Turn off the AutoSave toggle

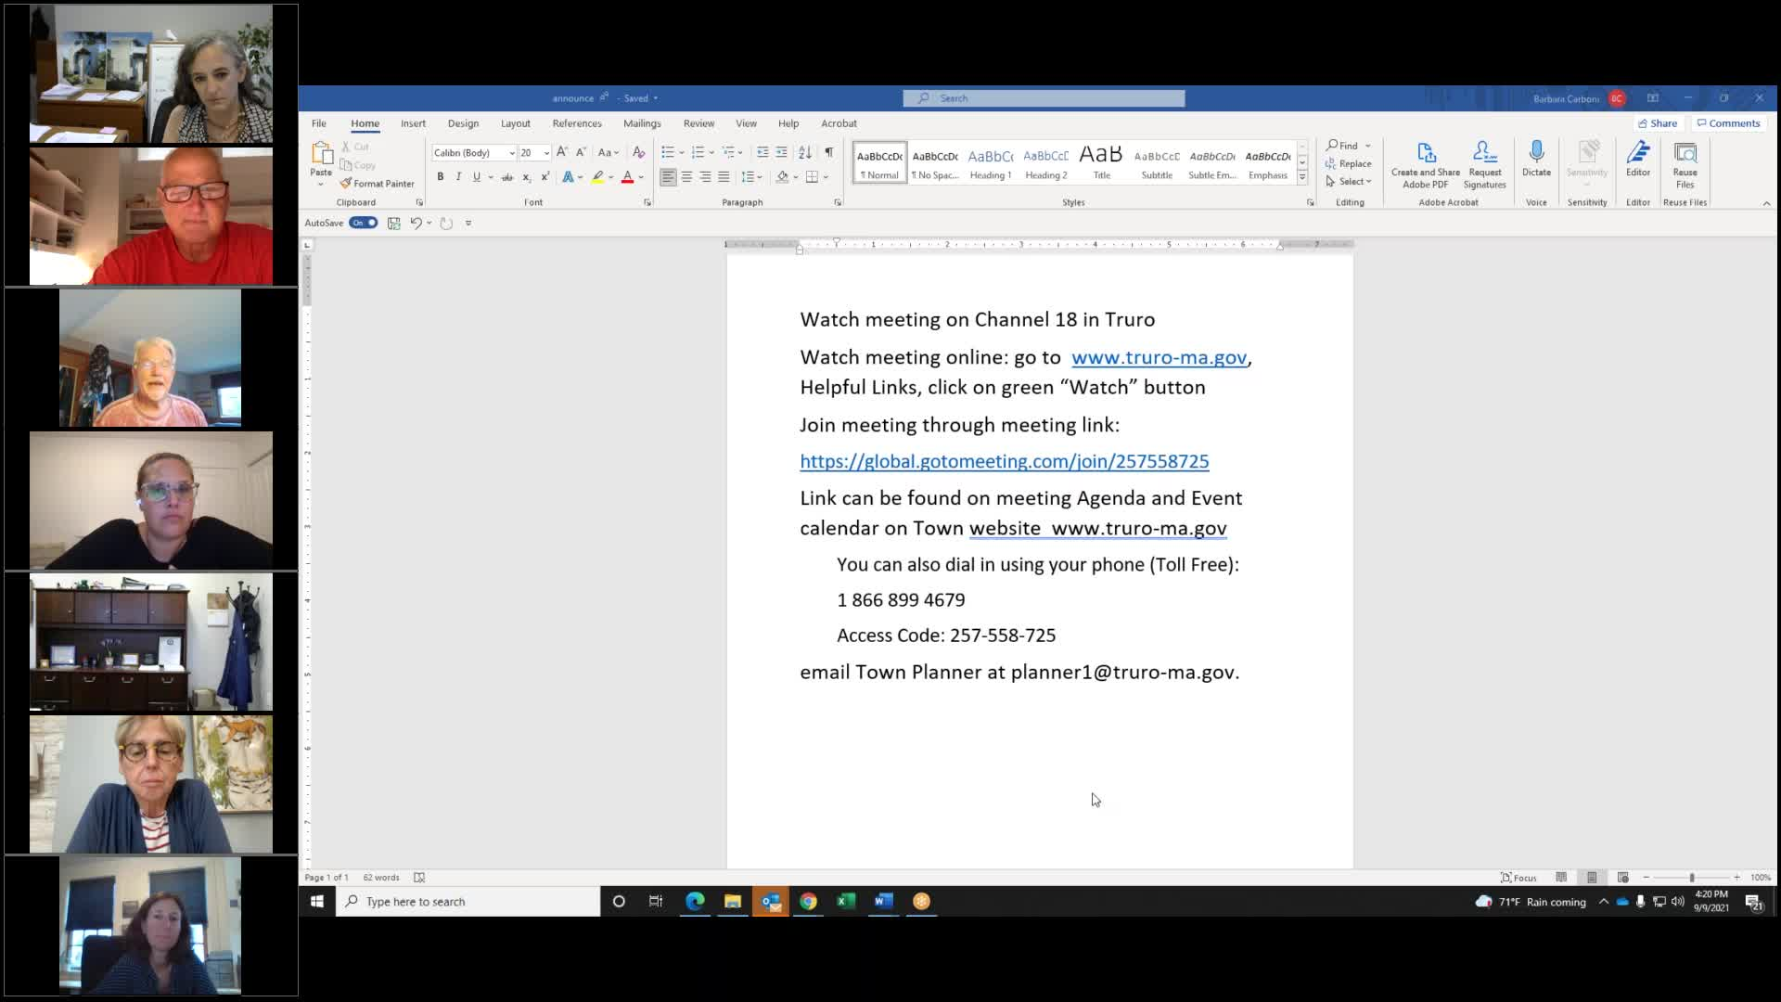click(x=363, y=223)
